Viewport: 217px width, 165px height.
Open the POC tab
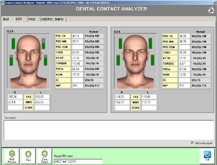(32, 19)
